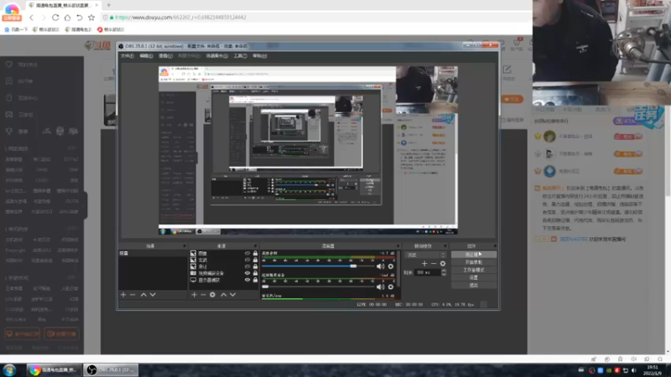The width and height of the screenshot is (671, 377).
Task: Go to browser home page icon
Action: pyautogui.click(x=68, y=18)
